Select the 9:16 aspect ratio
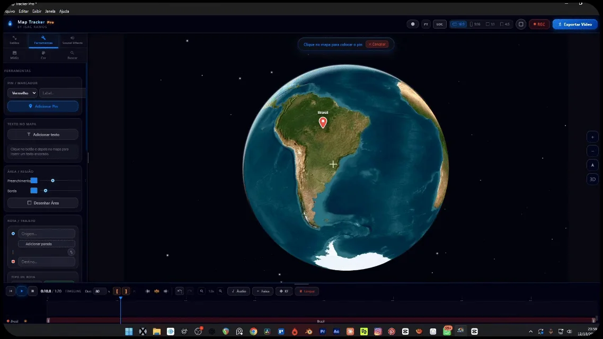Image resolution: width=603 pixels, height=339 pixels. 475,24
